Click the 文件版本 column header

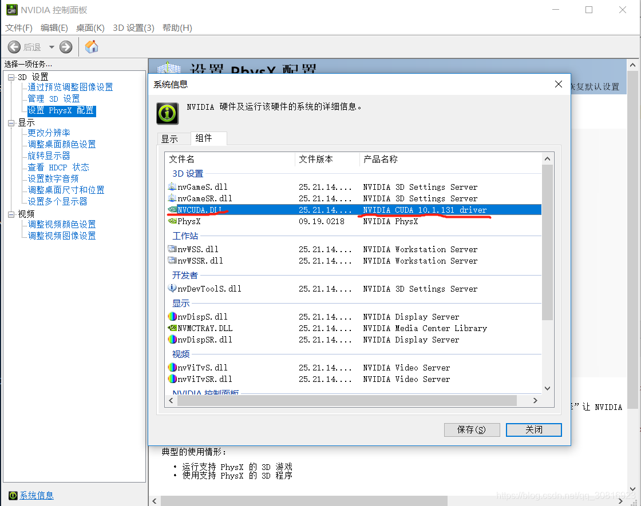327,159
